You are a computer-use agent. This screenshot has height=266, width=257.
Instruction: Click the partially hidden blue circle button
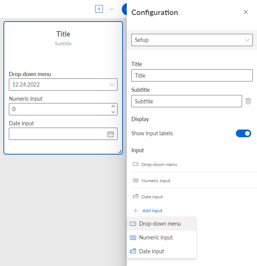(124, 9)
